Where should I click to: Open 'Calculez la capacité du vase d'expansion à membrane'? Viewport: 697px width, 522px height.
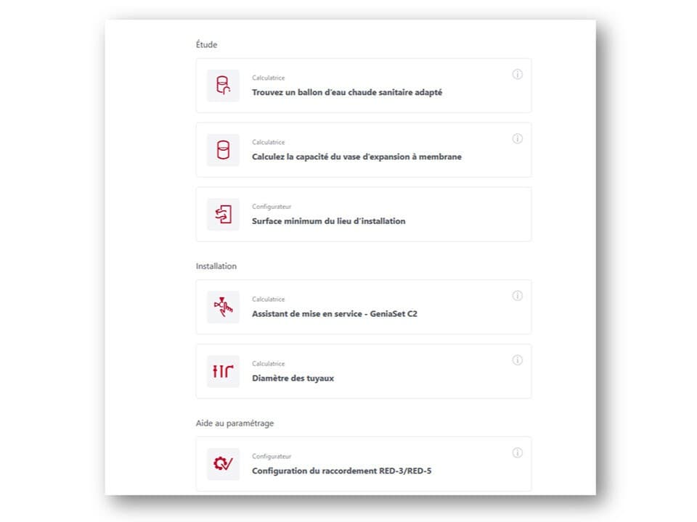click(356, 157)
